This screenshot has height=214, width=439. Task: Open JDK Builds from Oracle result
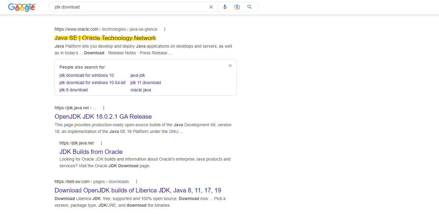(91, 152)
